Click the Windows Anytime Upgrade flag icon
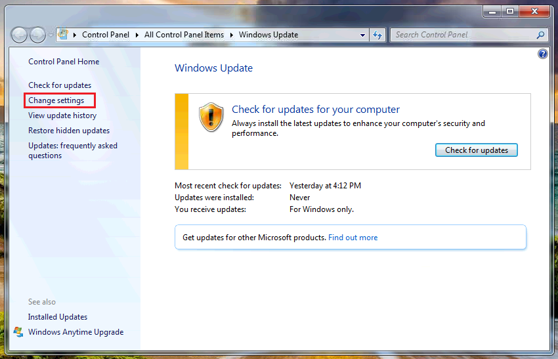Image resolution: width=558 pixels, height=359 pixels. [18, 332]
